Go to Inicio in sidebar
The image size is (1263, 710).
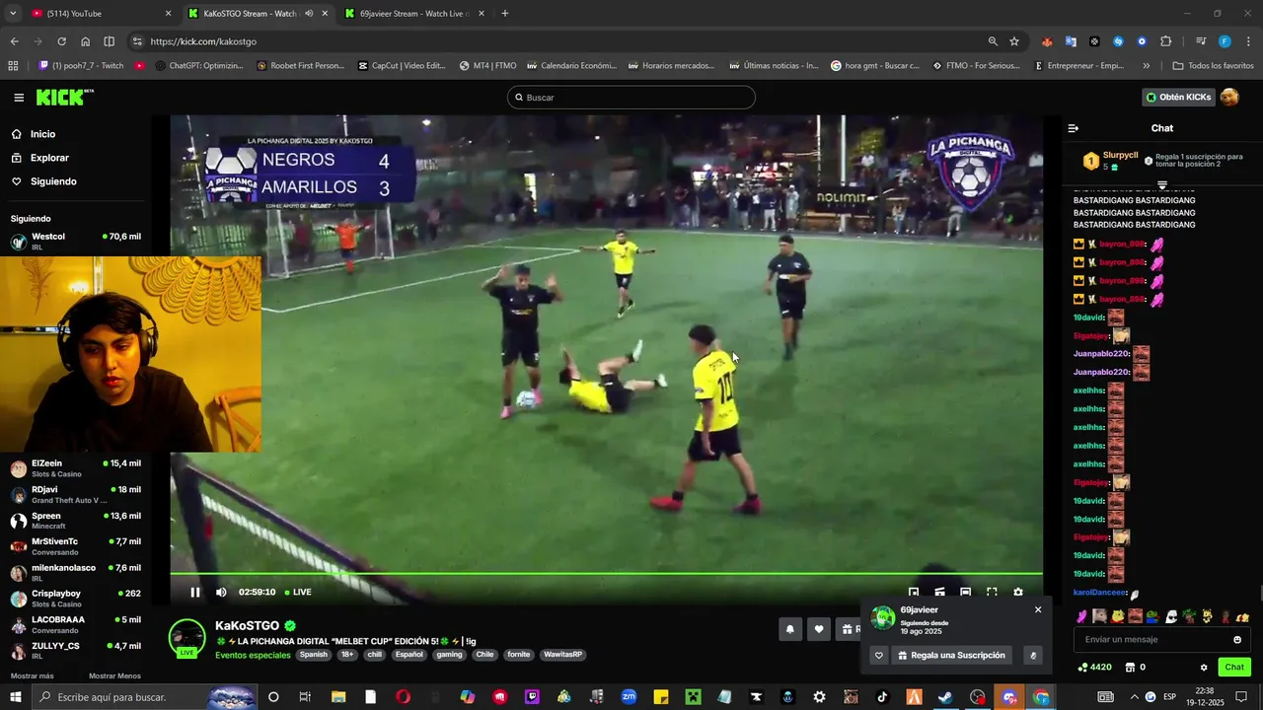pos(42,134)
